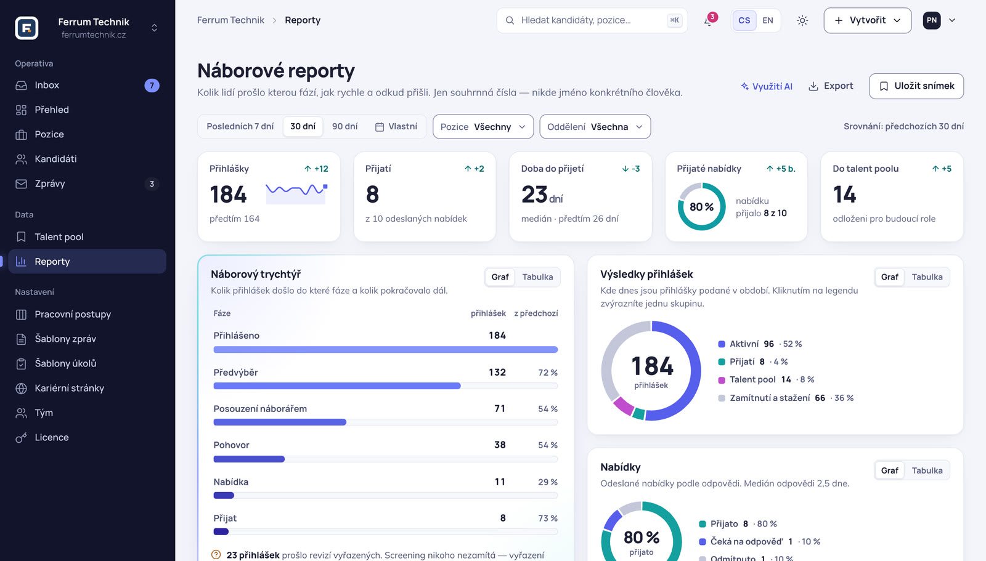Open Pracovní postupy settings
The height and width of the screenshot is (561, 986).
(88, 314)
